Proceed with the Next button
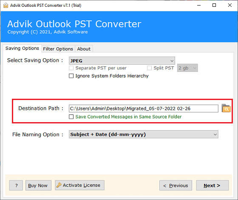The width and height of the screenshot is (238, 200). coord(212,185)
